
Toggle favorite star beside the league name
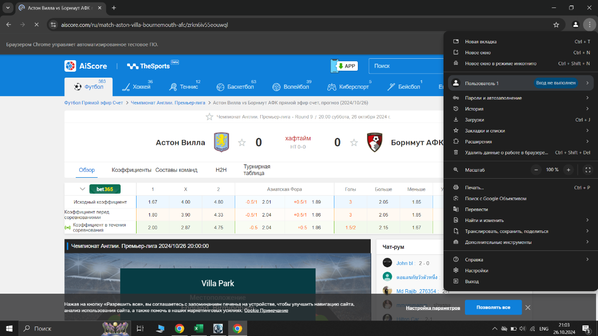click(209, 117)
